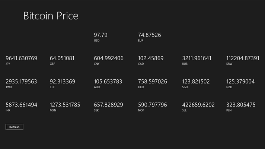Click the GBP price 64.051081

point(62,58)
